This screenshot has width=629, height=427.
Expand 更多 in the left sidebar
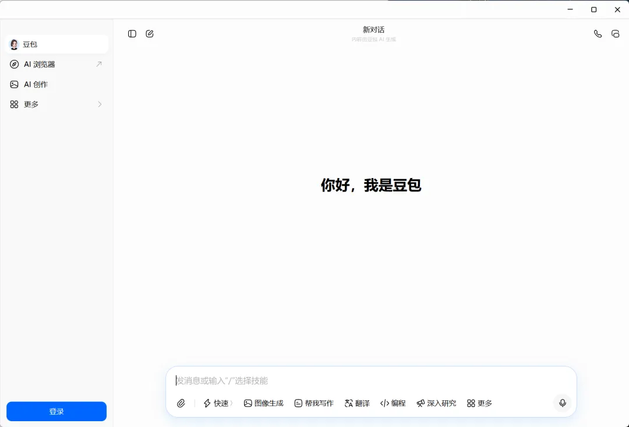(x=57, y=104)
